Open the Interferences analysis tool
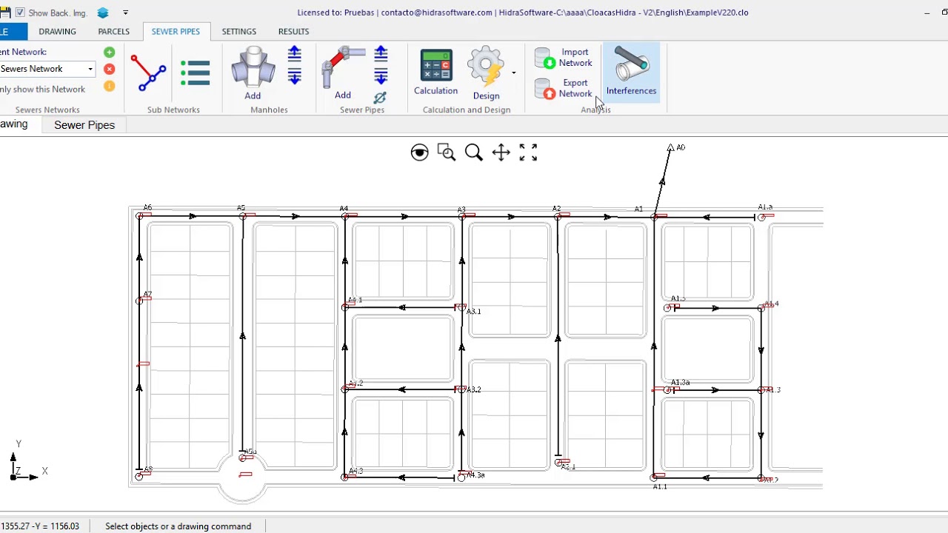 631,72
